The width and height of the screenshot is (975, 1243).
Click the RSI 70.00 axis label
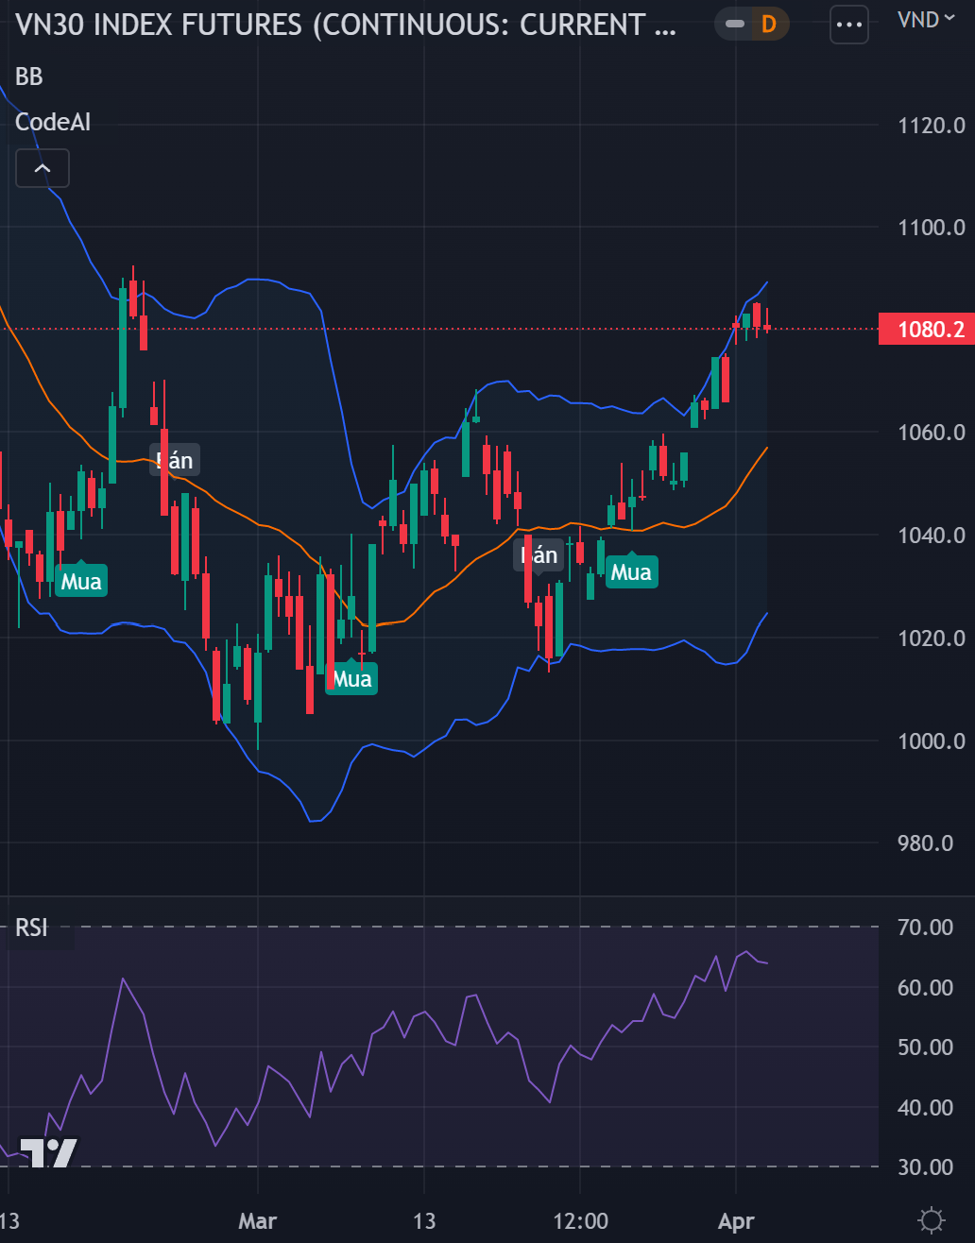tap(926, 928)
